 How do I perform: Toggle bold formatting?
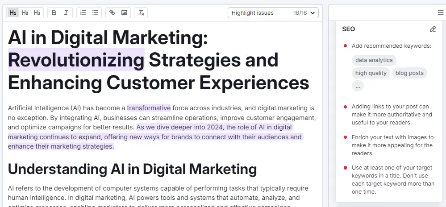[54, 13]
